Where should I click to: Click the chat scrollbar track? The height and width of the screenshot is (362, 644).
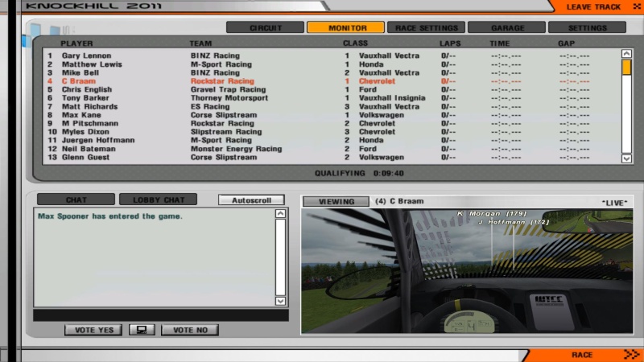click(280, 257)
